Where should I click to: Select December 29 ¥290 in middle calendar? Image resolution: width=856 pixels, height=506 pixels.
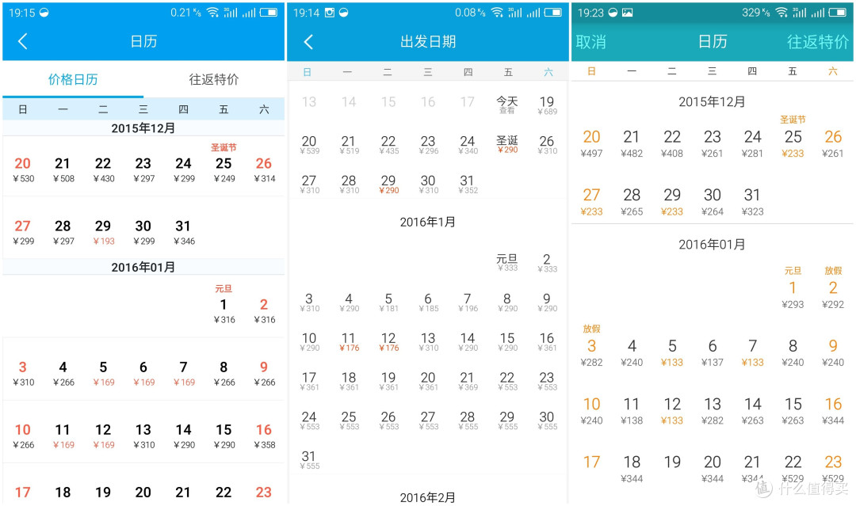coord(388,184)
